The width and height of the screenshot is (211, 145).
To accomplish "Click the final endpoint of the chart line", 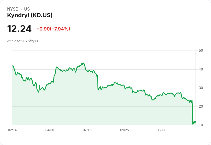I will [x=196, y=121].
